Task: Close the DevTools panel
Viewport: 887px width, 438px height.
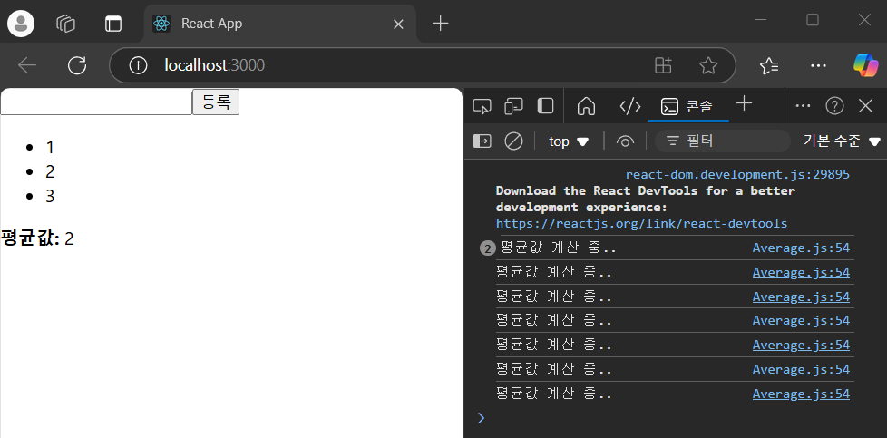Action: pos(865,106)
